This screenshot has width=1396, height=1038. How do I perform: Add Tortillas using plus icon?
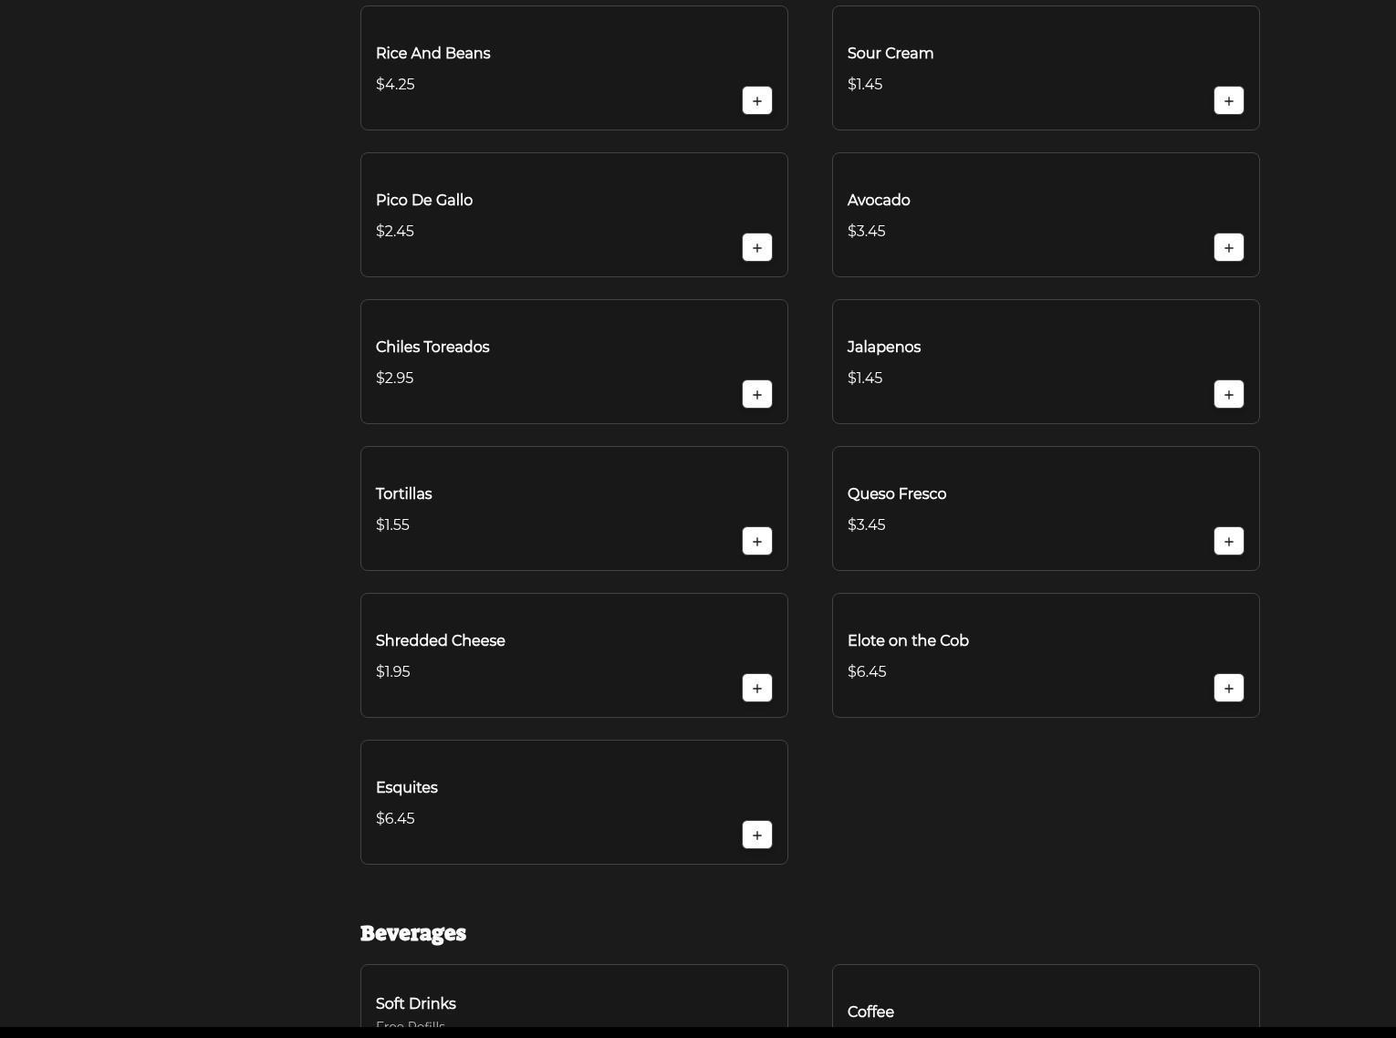(x=757, y=541)
